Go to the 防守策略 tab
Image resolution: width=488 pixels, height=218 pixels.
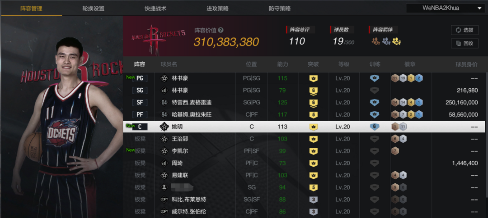click(280, 9)
